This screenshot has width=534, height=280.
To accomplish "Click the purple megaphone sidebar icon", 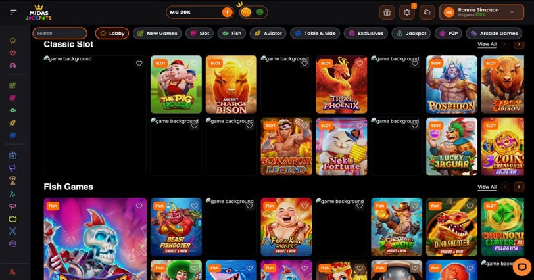I will click(x=12, y=168).
